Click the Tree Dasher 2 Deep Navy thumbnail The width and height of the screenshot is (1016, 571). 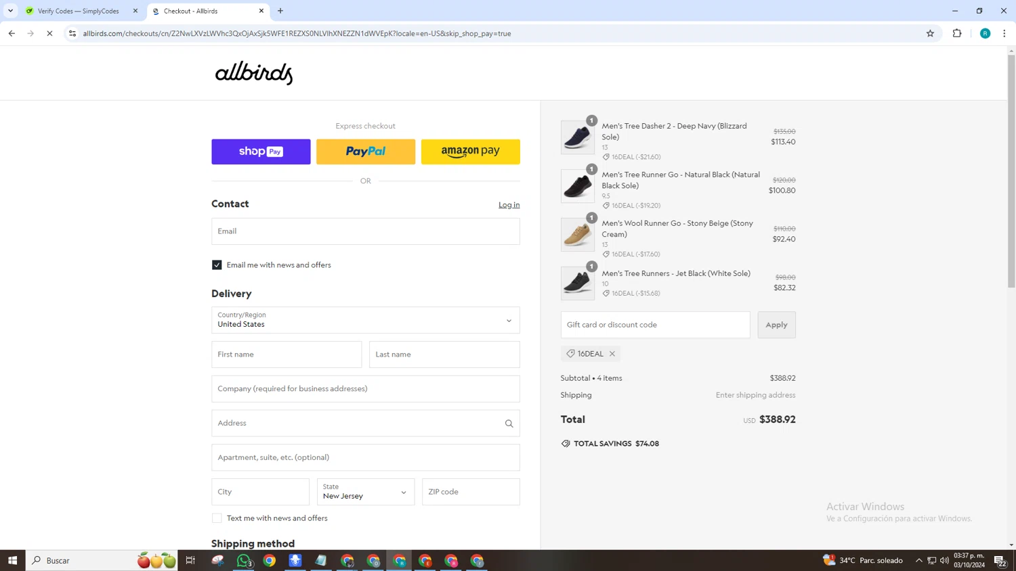578,137
